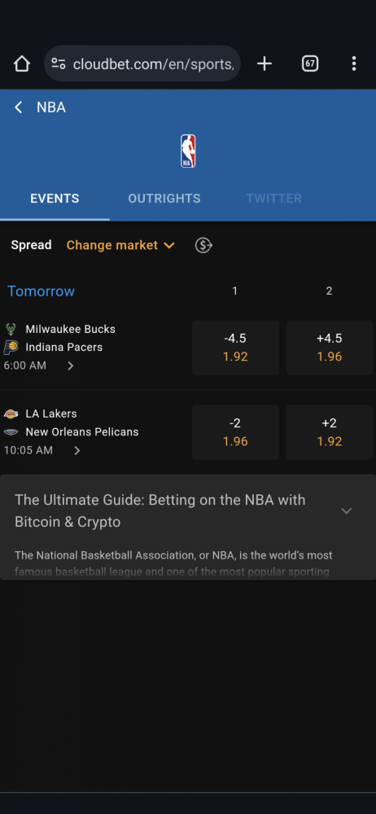Screen dimensions: 376x814
Task: Open Lakers vs Pelicans event details arrow
Action: coord(77,451)
